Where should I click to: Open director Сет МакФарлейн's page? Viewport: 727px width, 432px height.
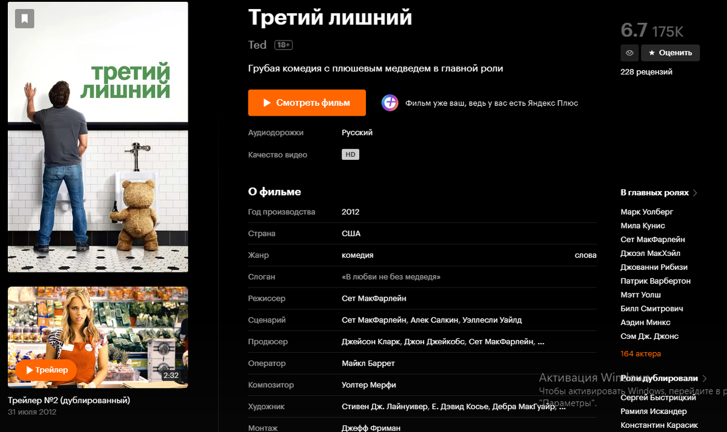tap(374, 298)
